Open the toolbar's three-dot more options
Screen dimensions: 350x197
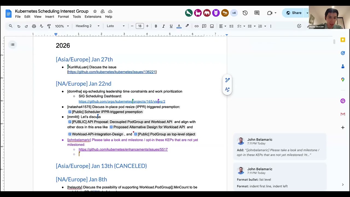pyautogui.click(x=271, y=26)
